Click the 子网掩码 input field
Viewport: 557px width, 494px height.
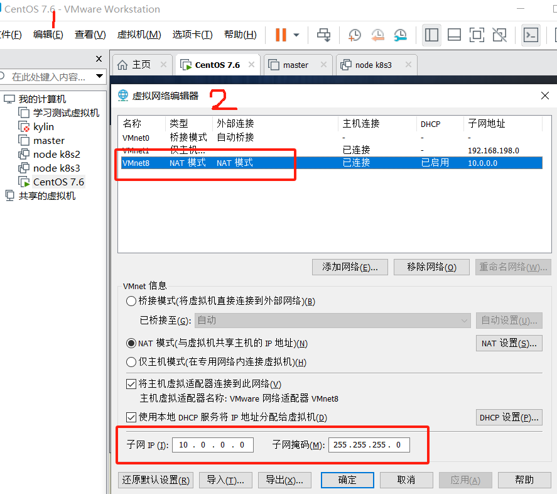click(x=369, y=445)
